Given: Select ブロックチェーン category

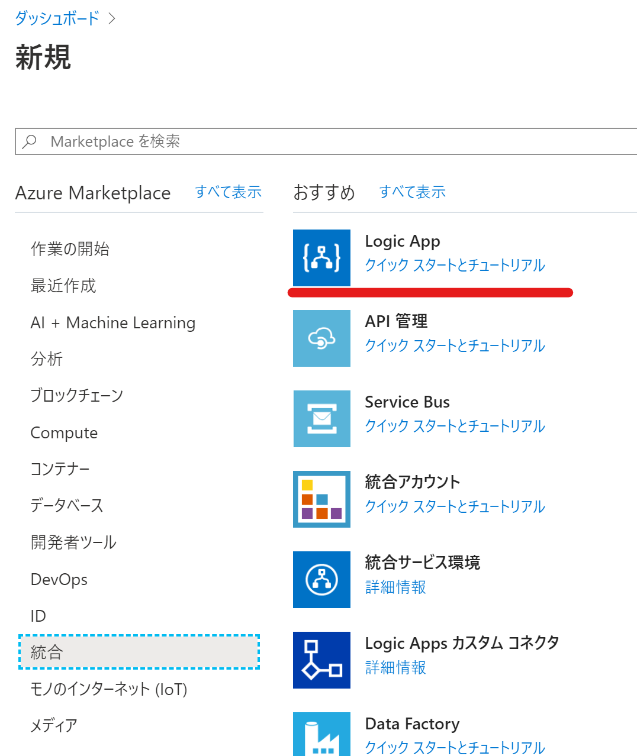Looking at the screenshot, I should pos(77,396).
